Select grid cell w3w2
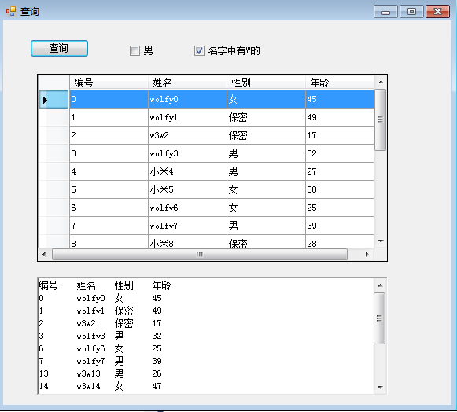Screen dimensions: 457x412 (187, 135)
